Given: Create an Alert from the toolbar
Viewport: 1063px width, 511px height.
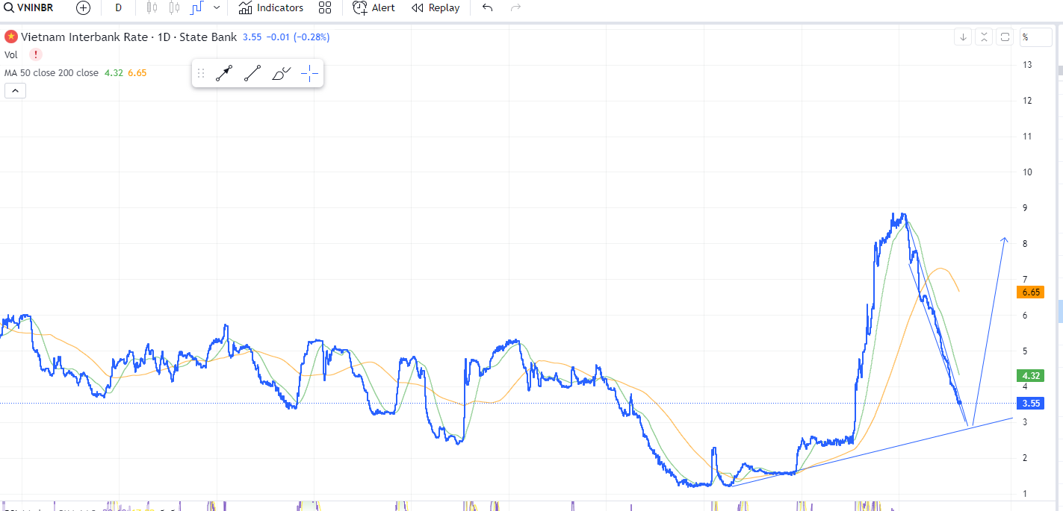Looking at the screenshot, I should tap(374, 8).
